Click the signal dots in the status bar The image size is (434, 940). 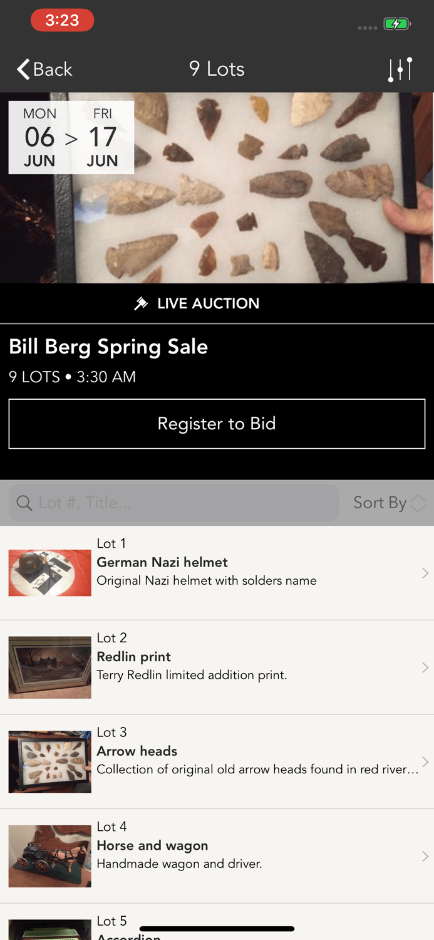click(x=368, y=26)
